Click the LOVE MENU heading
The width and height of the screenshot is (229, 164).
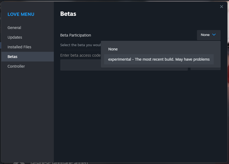[x=21, y=14]
